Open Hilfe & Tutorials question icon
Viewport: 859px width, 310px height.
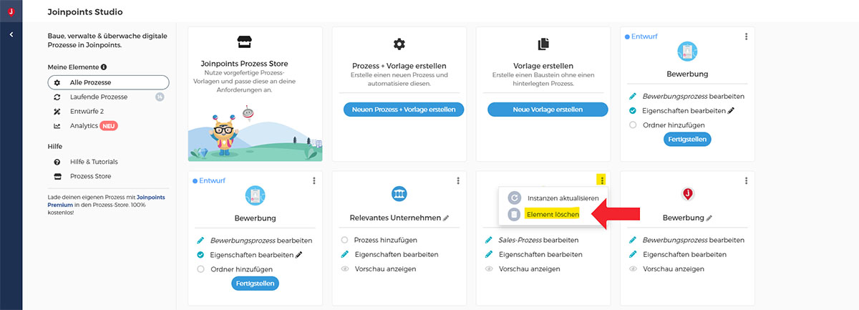coord(57,162)
